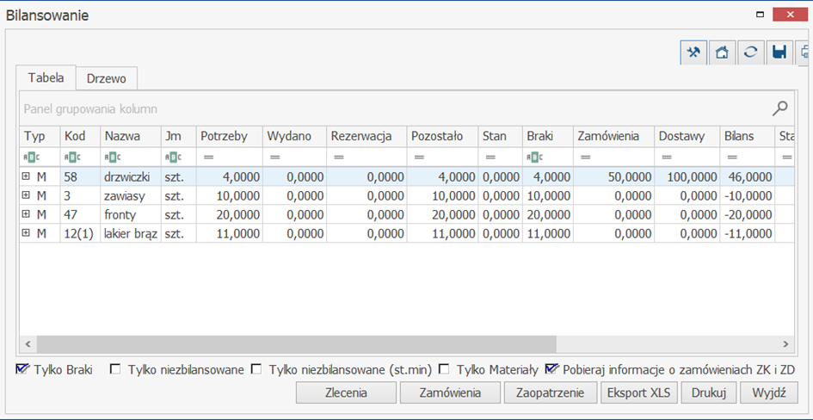Click the magnifier icon in the grouping panel

779,108
